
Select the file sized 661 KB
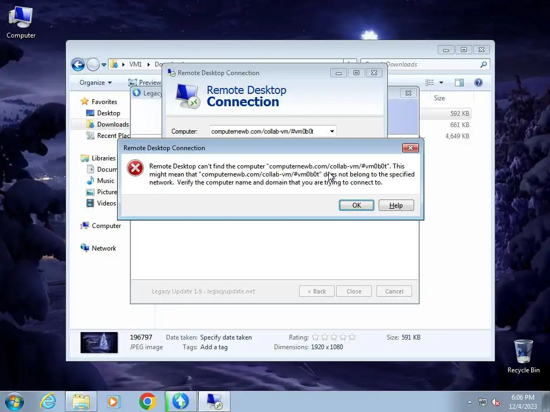click(x=460, y=124)
